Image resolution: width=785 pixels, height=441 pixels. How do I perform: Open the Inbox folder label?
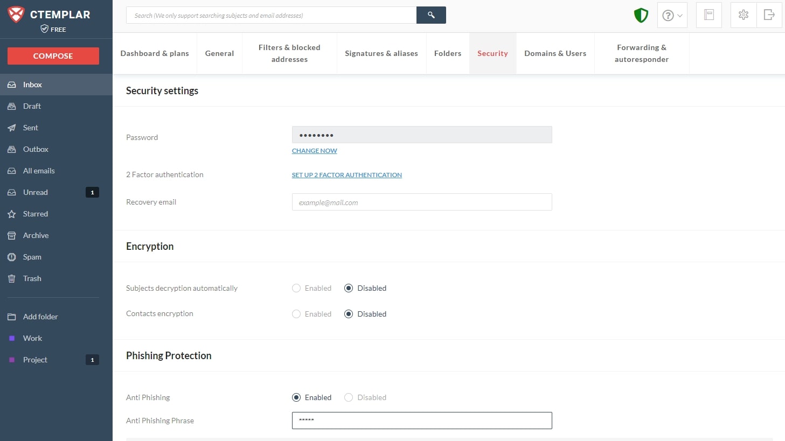click(x=32, y=85)
